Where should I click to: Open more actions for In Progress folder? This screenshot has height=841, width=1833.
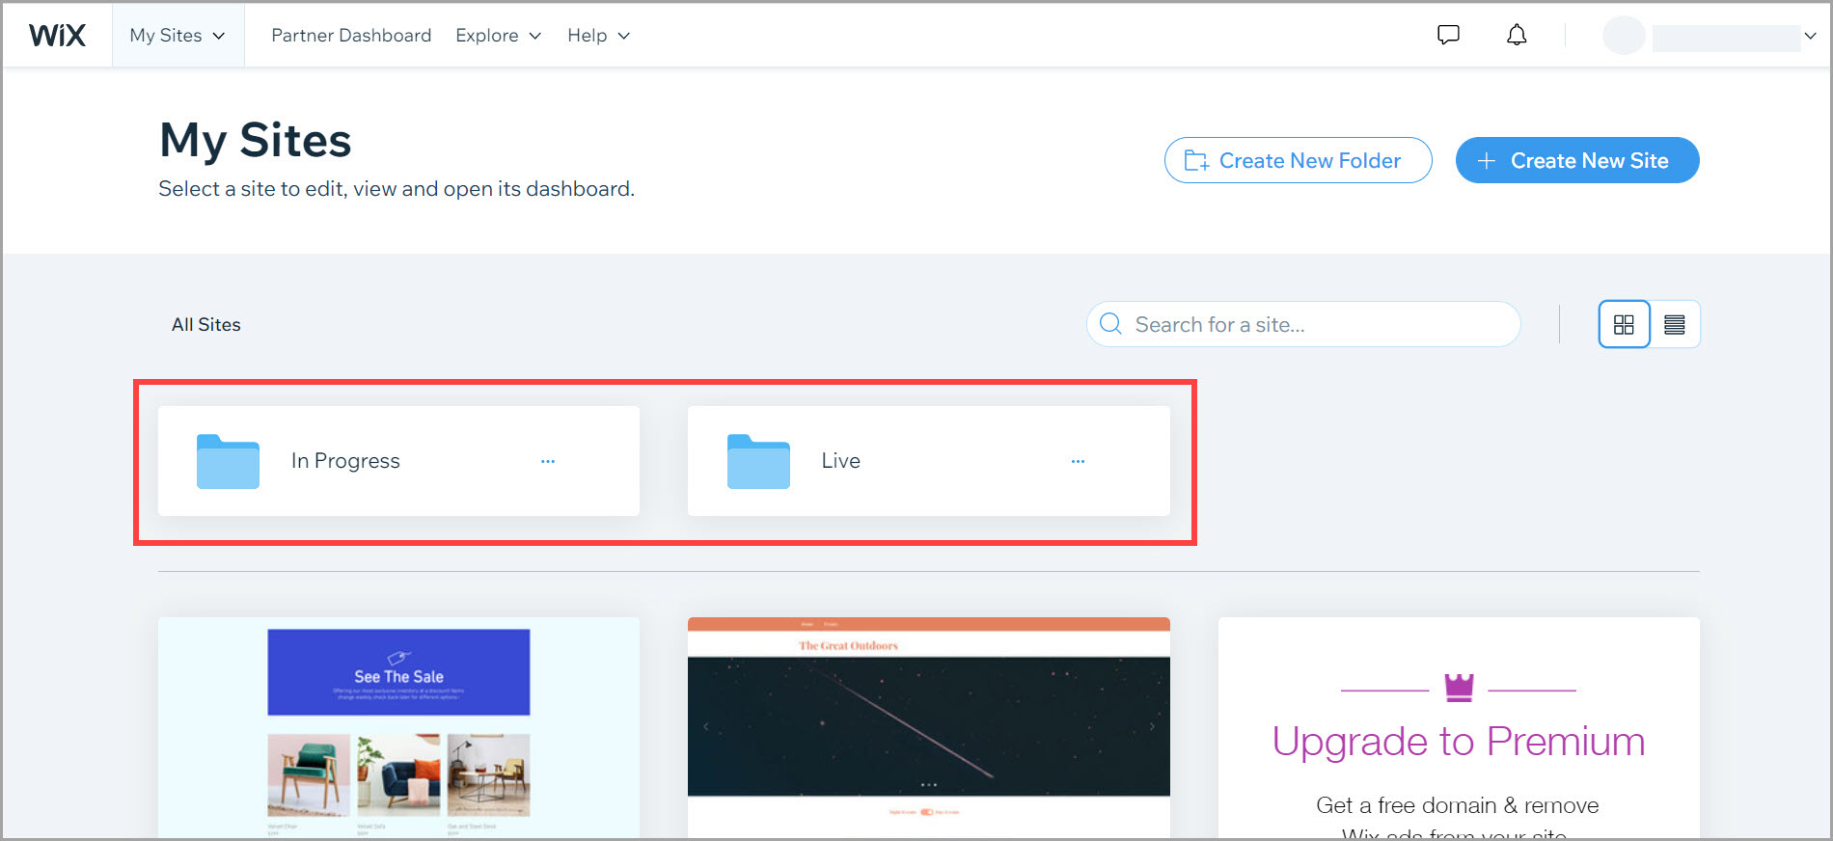click(548, 461)
